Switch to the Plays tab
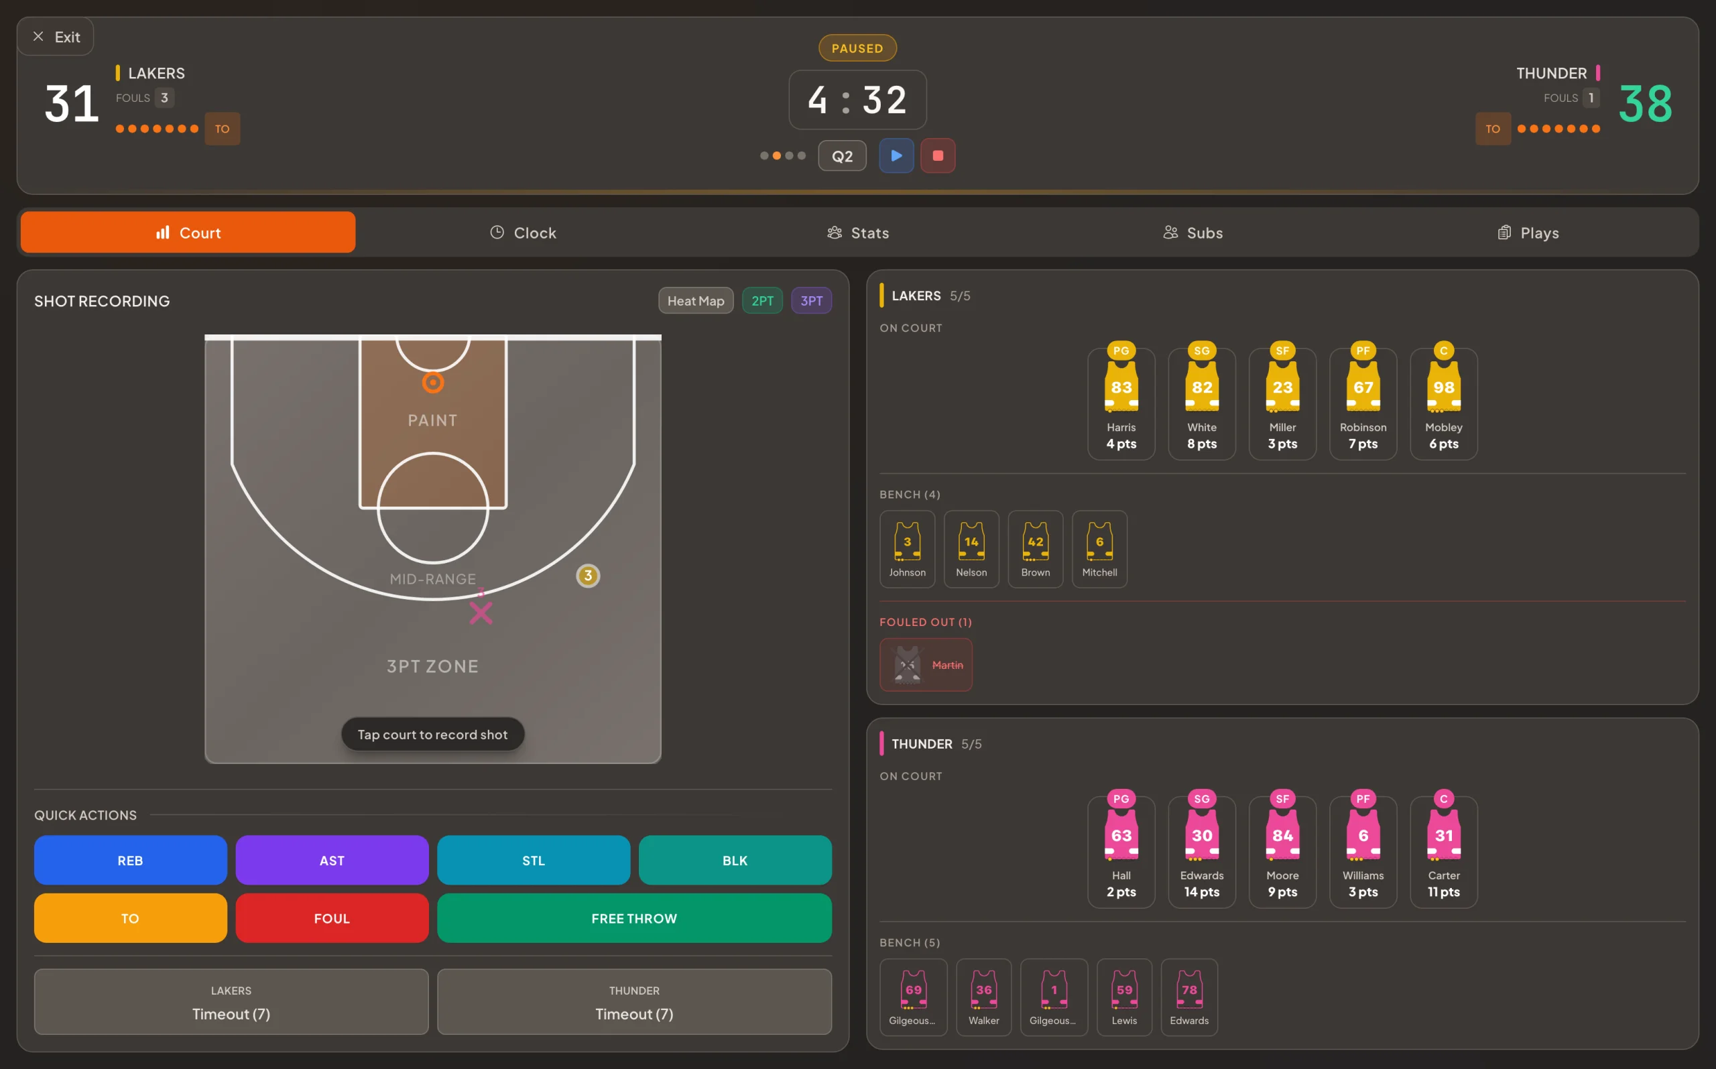 [x=1528, y=232]
